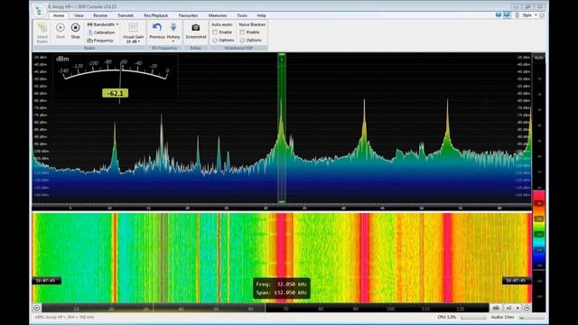Open the Visual Gain 10 dB dropdown
Screen dimensions: 578x325
click(133, 33)
